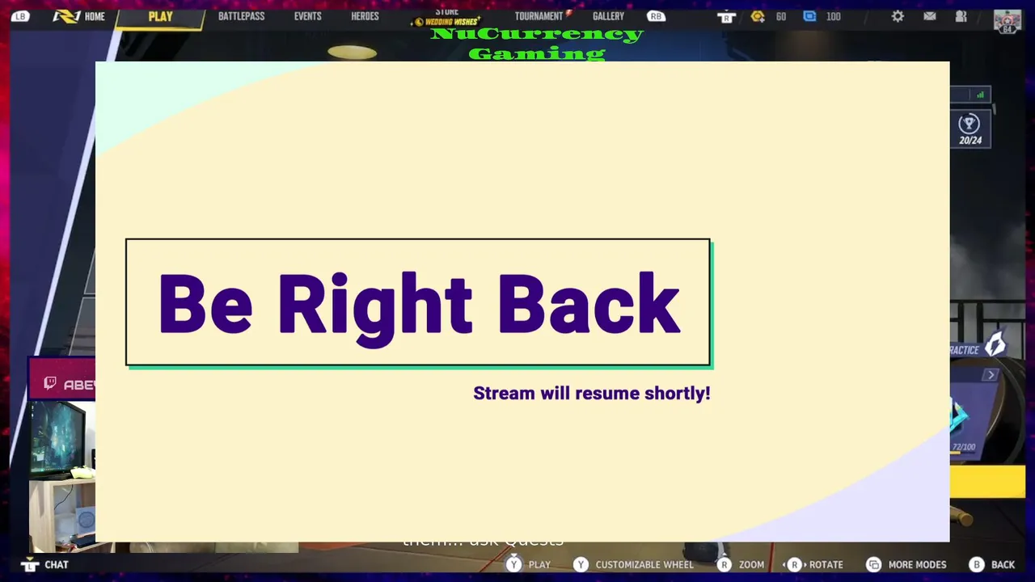Click the chat icon beside CHAT label
The height and width of the screenshot is (582, 1035).
coord(30,564)
